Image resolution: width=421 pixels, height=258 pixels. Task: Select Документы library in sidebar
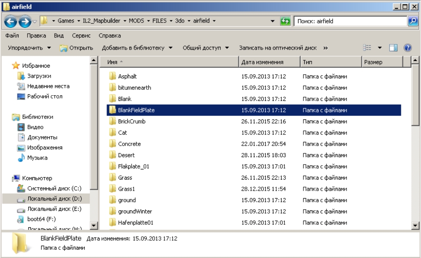(42, 137)
